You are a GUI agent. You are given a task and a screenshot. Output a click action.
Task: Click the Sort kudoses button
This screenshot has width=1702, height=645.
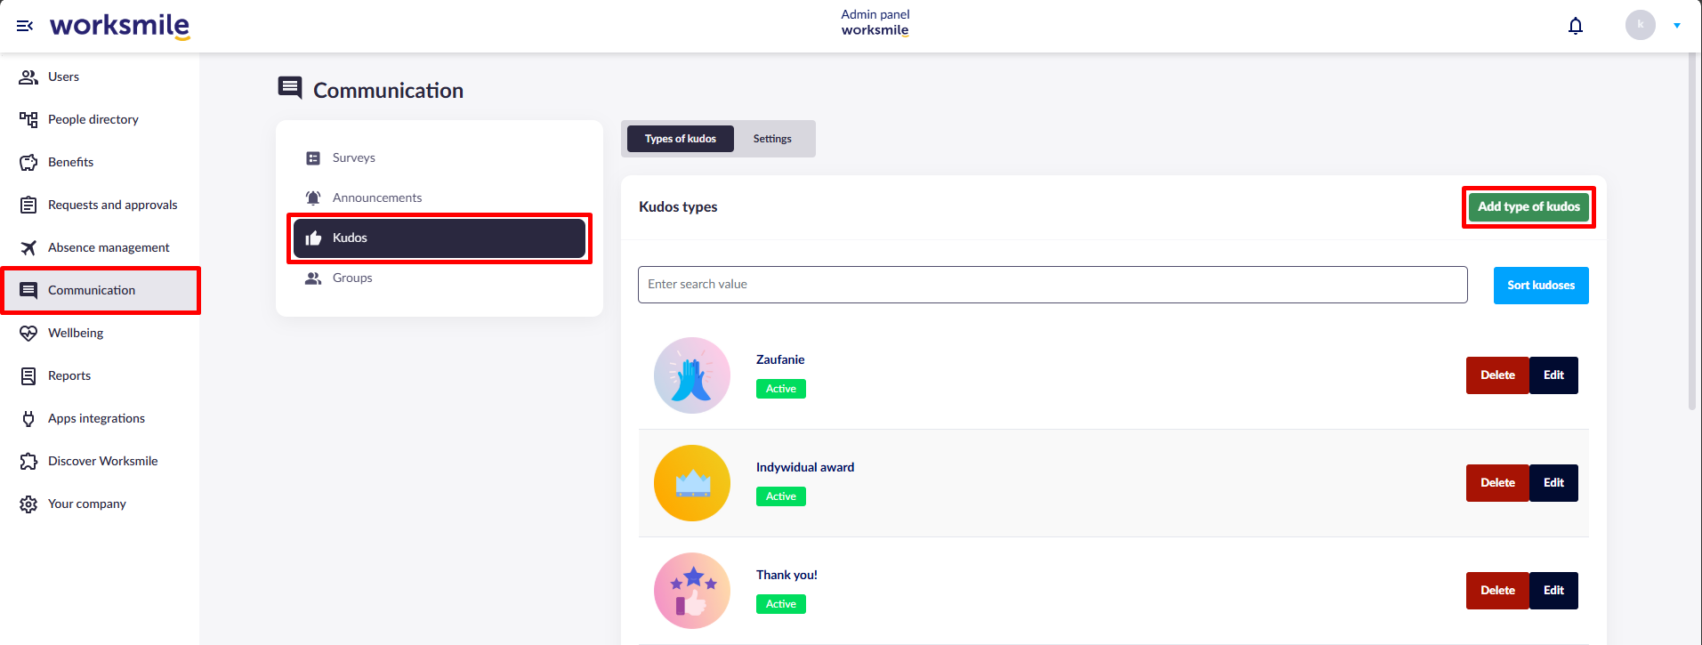click(1541, 286)
